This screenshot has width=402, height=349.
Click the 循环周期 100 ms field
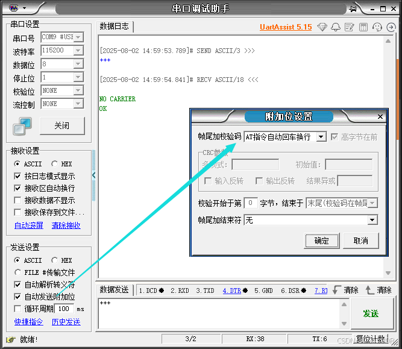coord(64,309)
